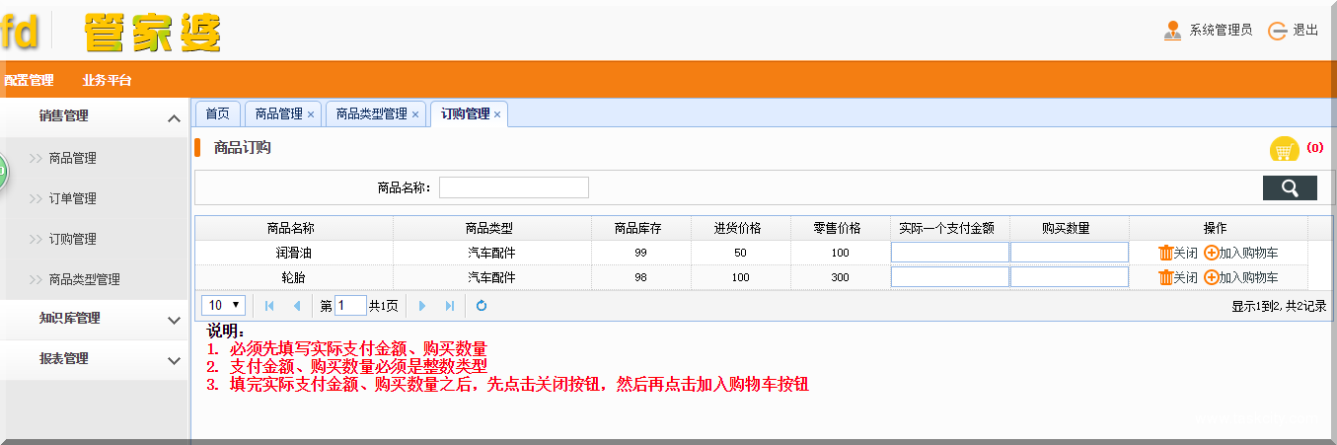
Task: Open the shopping cart icon
Action: point(1284,150)
